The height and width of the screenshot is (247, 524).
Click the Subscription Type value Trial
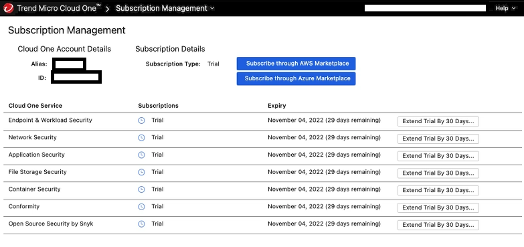213,64
